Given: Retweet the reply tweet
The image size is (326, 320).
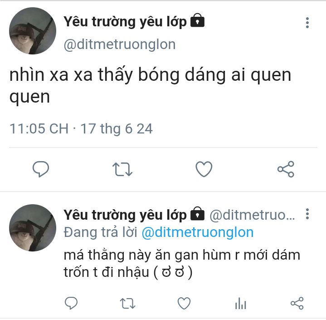Looking at the screenshot, I should tap(127, 303).
